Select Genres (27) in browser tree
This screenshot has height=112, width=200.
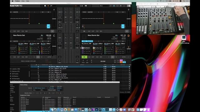[x=16, y=71]
